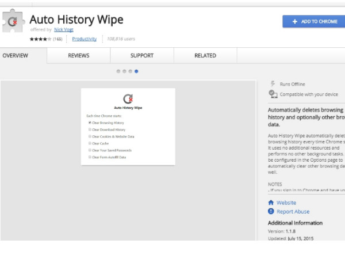Viewport: 345px width, 259px height.
Task: Click the (165) ratings count
Action: (57, 39)
